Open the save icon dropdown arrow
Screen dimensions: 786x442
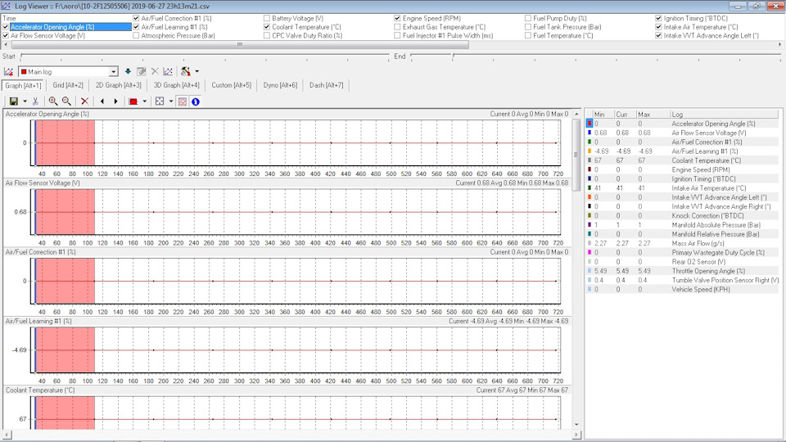click(25, 101)
